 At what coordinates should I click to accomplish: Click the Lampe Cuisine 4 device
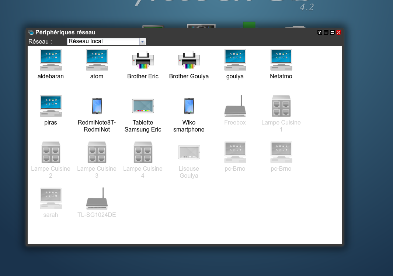pos(143,153)
